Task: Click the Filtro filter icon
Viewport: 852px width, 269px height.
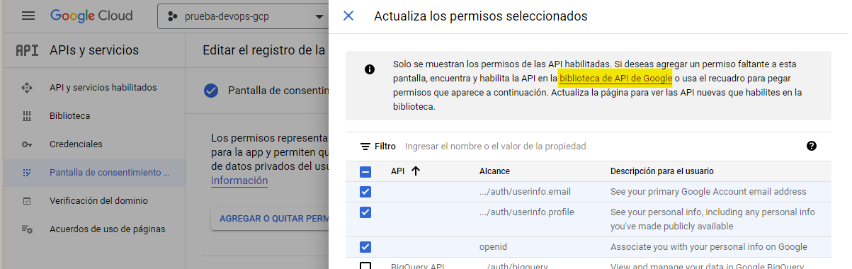Action: pos(365,147)
